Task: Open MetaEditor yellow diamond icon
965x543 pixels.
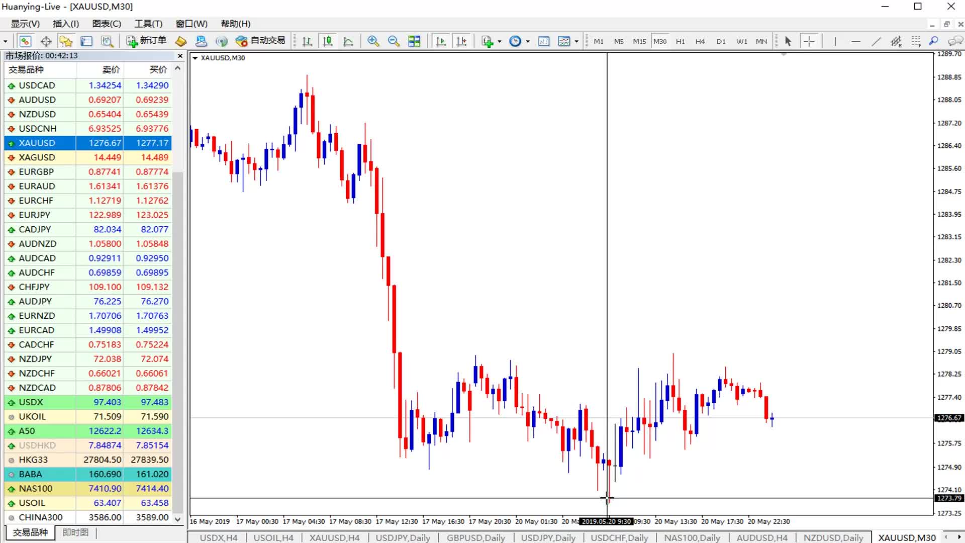Action: 181,41
